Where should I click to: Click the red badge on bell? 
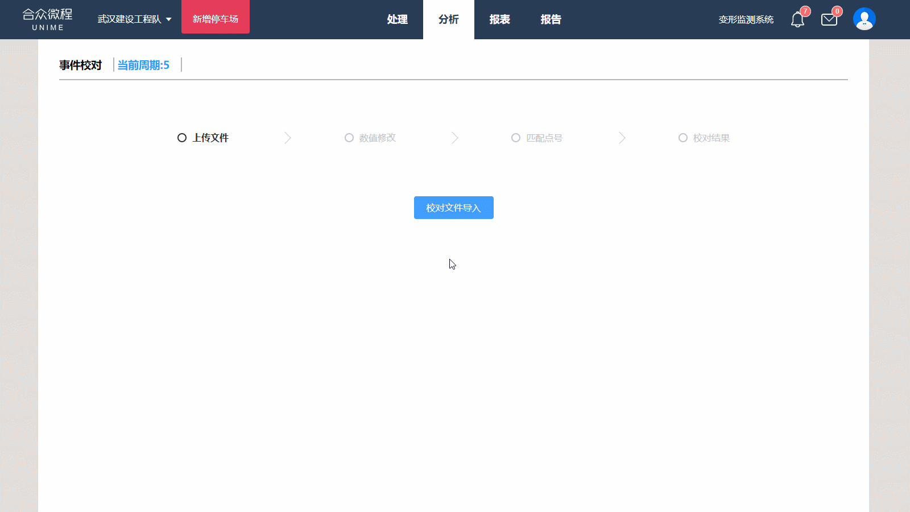point(805,11)
